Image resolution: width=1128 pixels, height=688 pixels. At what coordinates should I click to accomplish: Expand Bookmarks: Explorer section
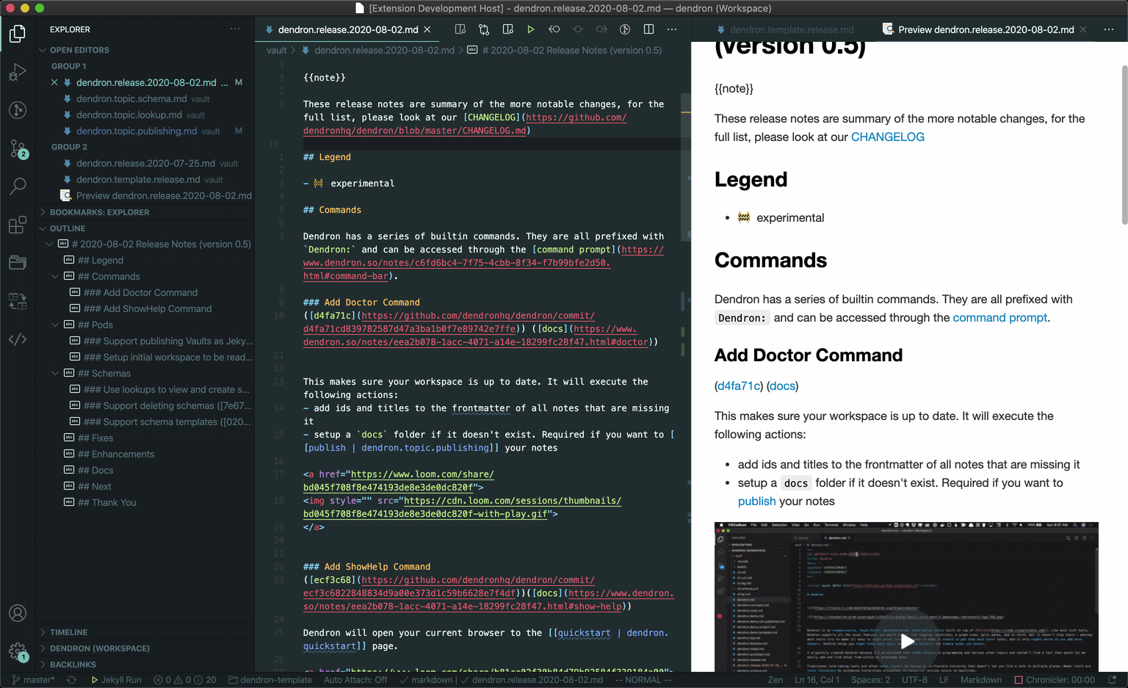pos(99,212)
